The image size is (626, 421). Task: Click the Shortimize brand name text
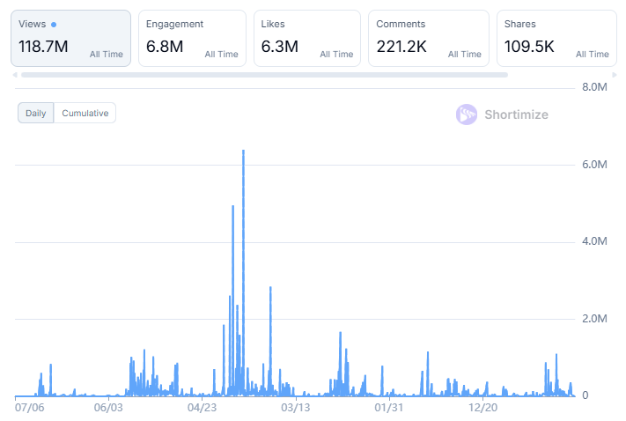pyautogui.click(x=516, y=114)
